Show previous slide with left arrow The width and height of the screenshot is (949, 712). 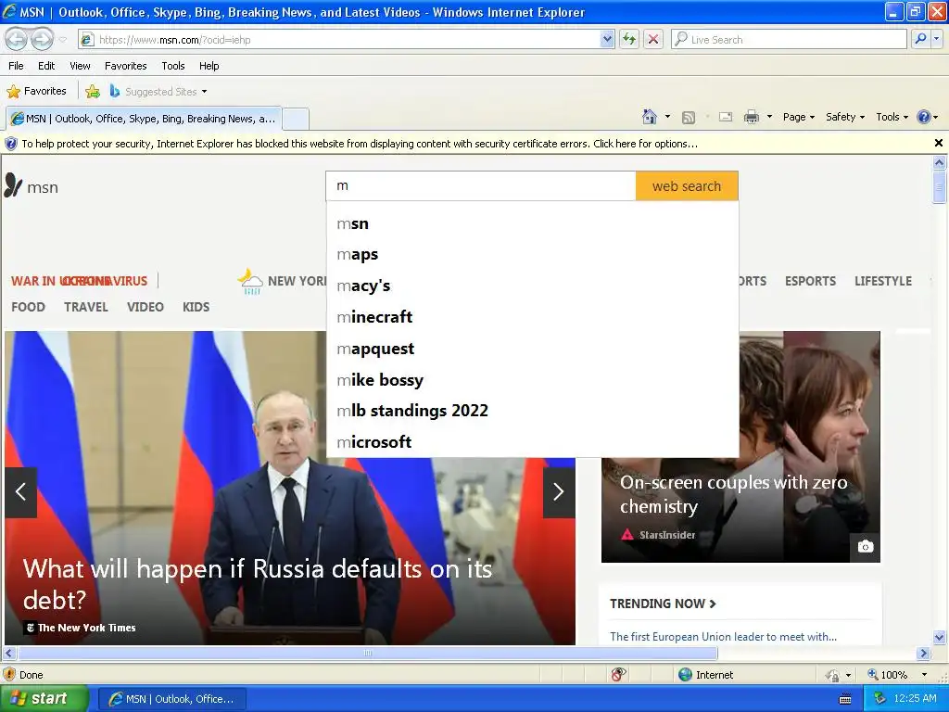coord(20,492)
